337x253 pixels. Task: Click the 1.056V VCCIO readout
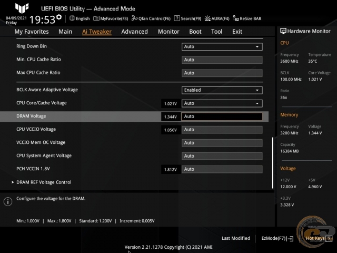coord(171,130)
